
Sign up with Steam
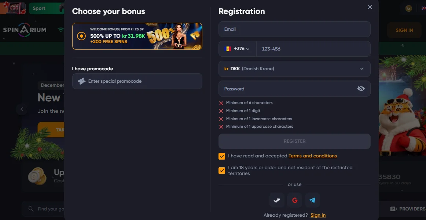pyautogui.click(x=277, y=200)
